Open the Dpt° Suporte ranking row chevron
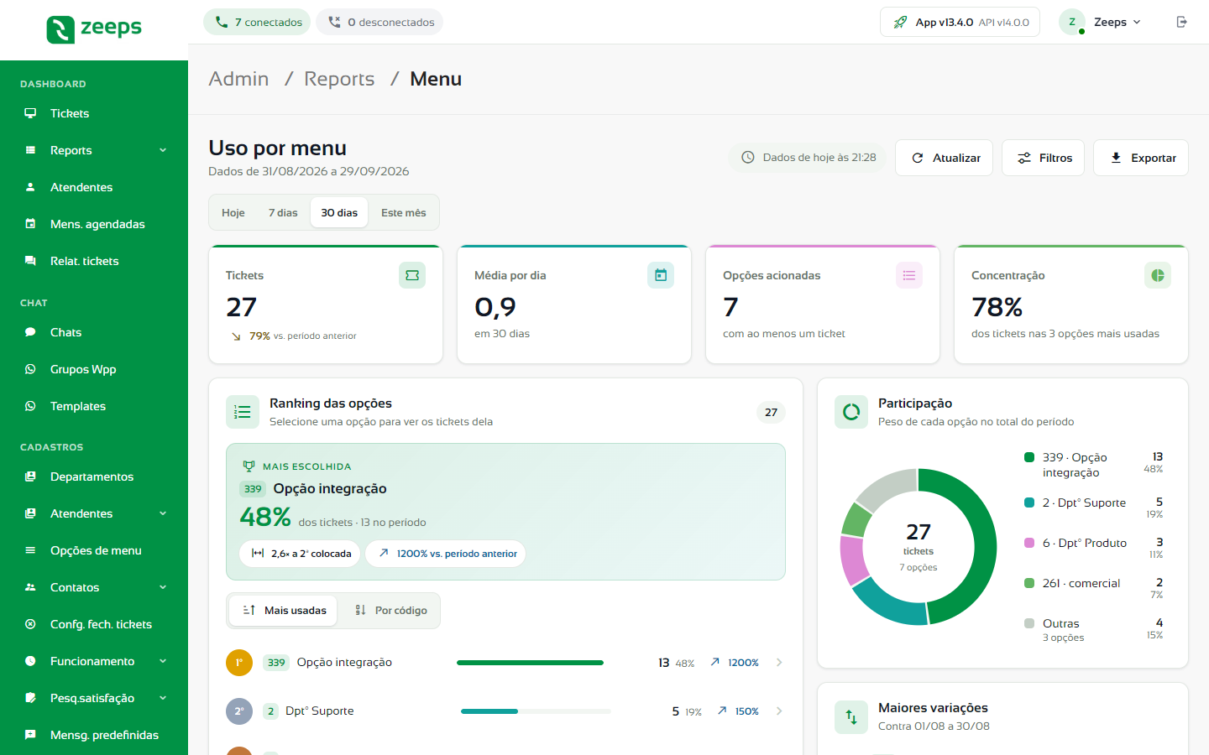The width and height of the screenshot is (1209, 755). click(x=779, y=711)
